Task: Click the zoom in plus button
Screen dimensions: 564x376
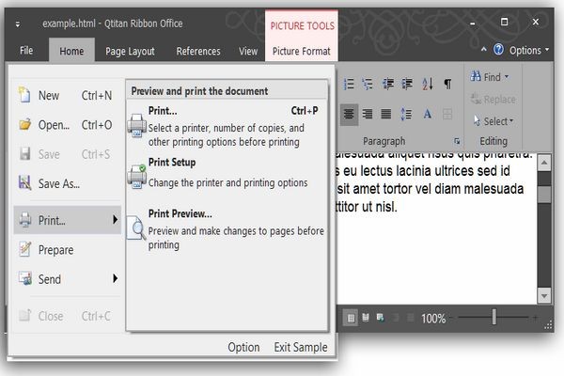Action: (x=536, y=318)
